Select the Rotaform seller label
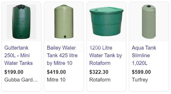This screenshot has height=94, width=171. coord(100,80)
